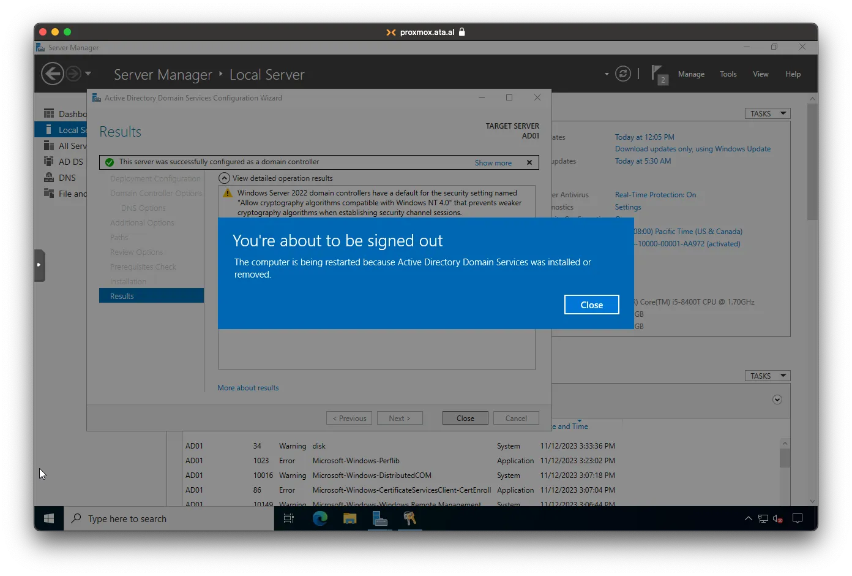852x576 pixels.
Task: Launch Microsoft Edge from the taskbar
Action: [319, 518]
